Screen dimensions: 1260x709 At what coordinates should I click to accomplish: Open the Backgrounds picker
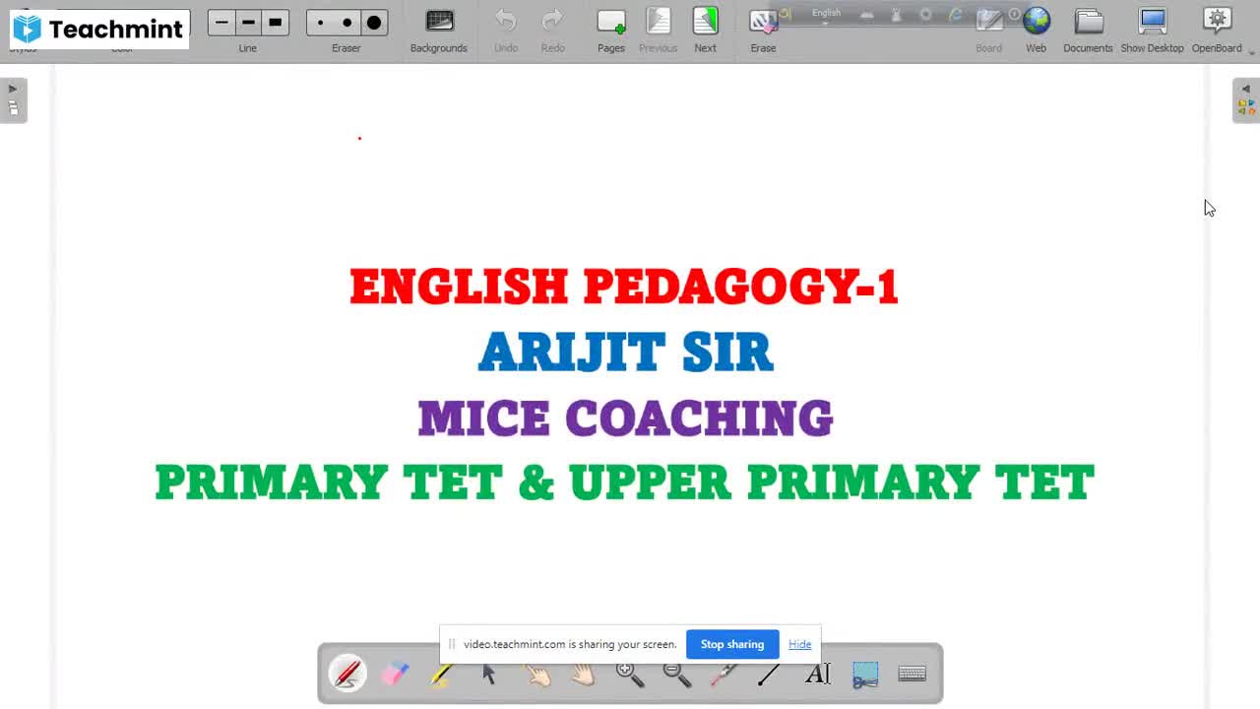[x=439, y=30]
